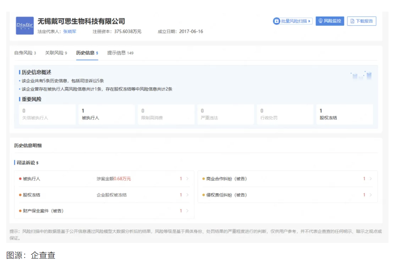Screen dimensions: 393x265
Task: Click the company name 无锡戴可思生物科技有限公司
Action: [x=81, y=21]
